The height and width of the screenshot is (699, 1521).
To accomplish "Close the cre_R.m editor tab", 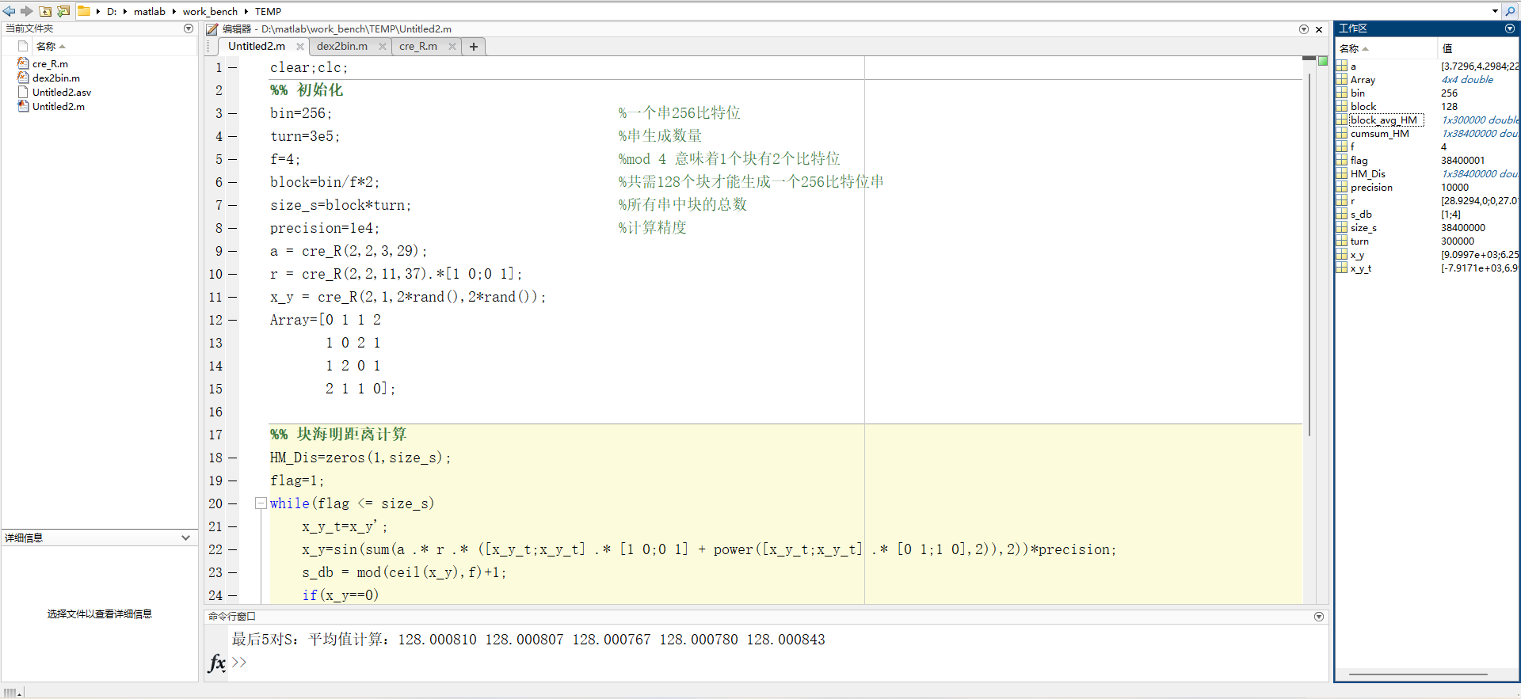I will pos(452,47).
